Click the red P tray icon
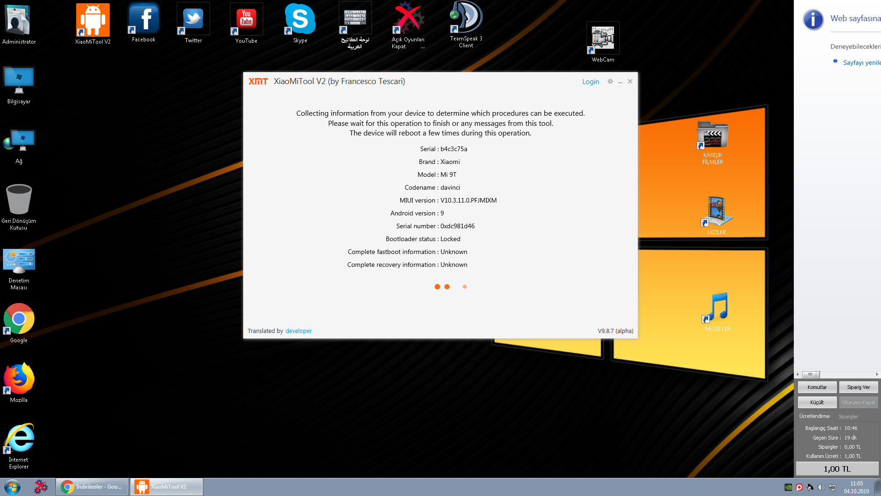Viewport: 881px width, 496px height. [x=799, y=487]
